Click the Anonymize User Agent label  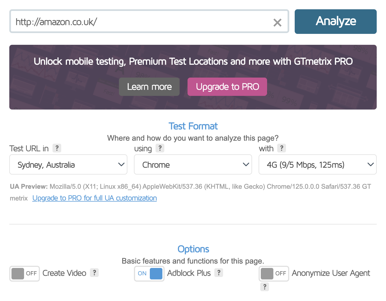click(331, 273)
